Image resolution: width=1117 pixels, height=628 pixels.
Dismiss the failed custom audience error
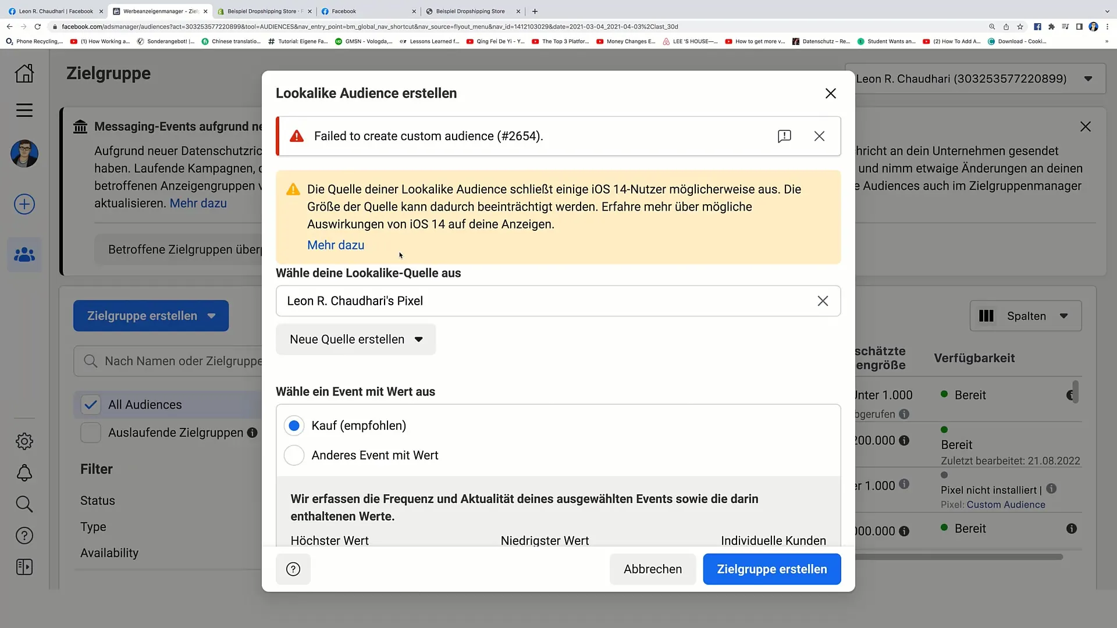point(819,136)
